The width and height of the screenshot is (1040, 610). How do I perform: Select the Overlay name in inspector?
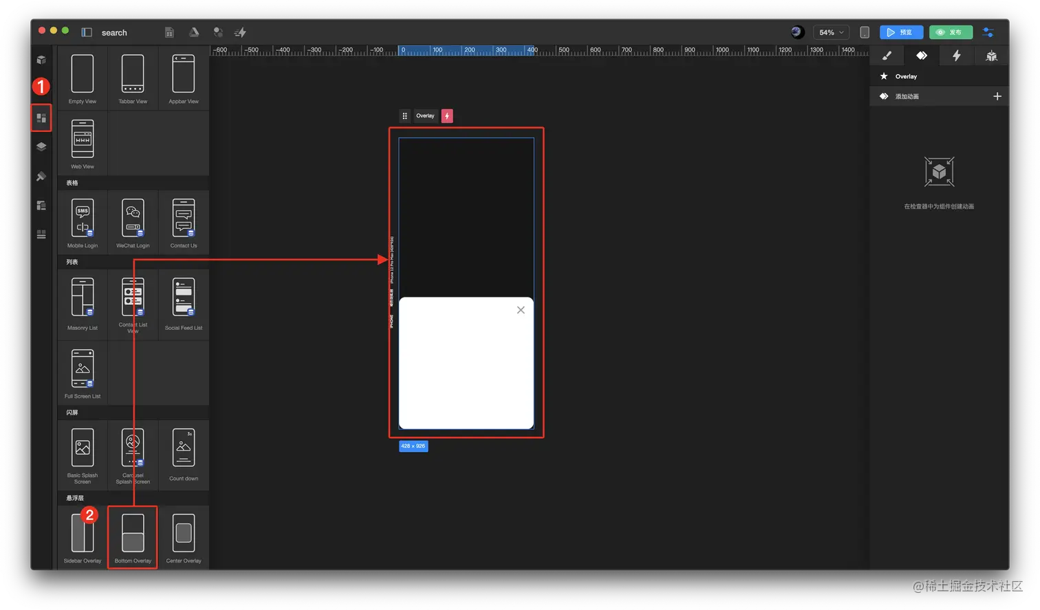tap(906, 76)
